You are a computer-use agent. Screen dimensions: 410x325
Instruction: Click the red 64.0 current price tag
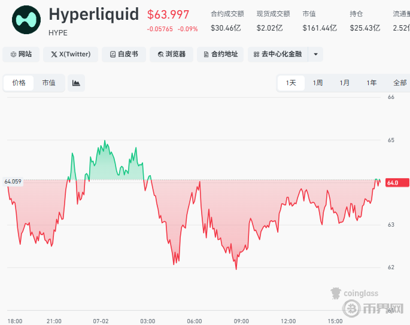click(397, 182)
